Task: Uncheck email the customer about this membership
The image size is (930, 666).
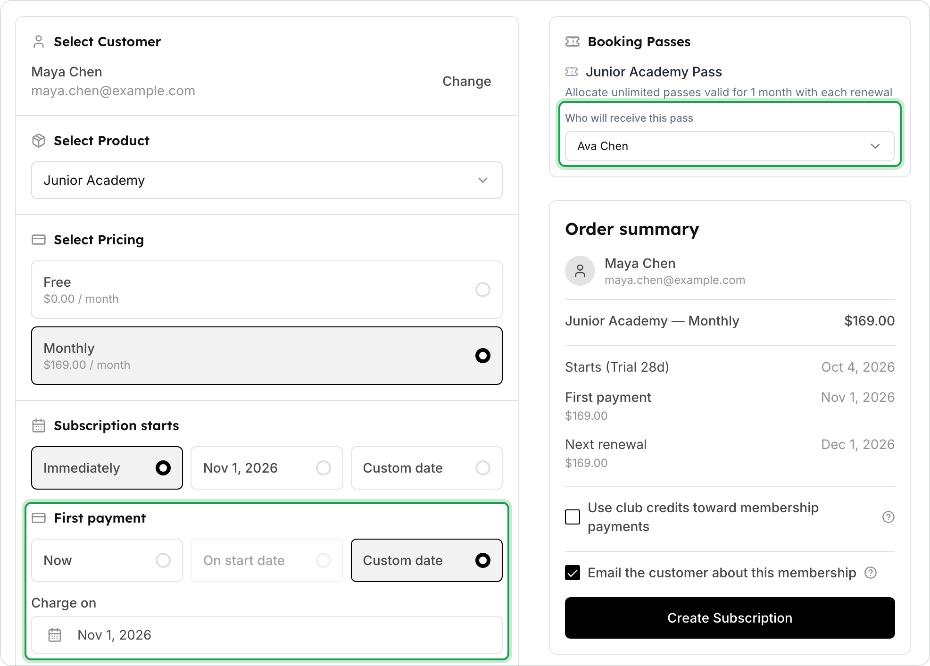Action: click(573, 573)
